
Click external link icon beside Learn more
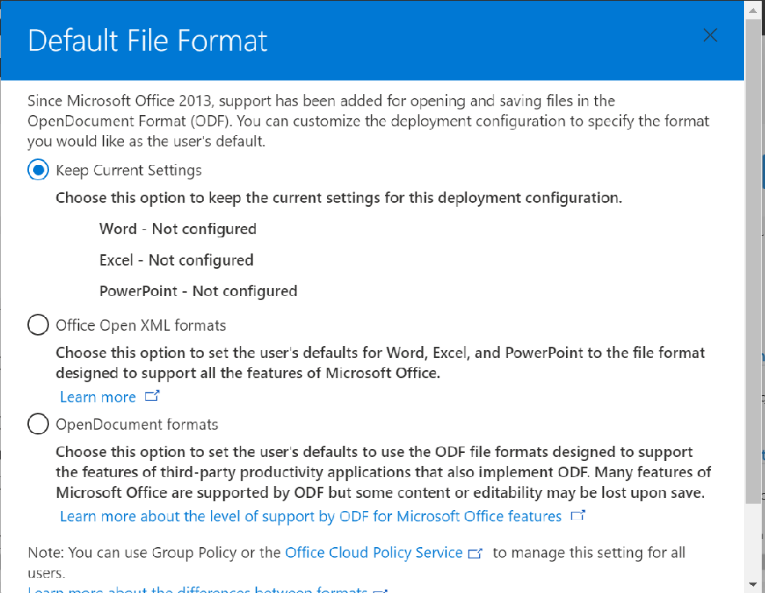click(152, 396)
